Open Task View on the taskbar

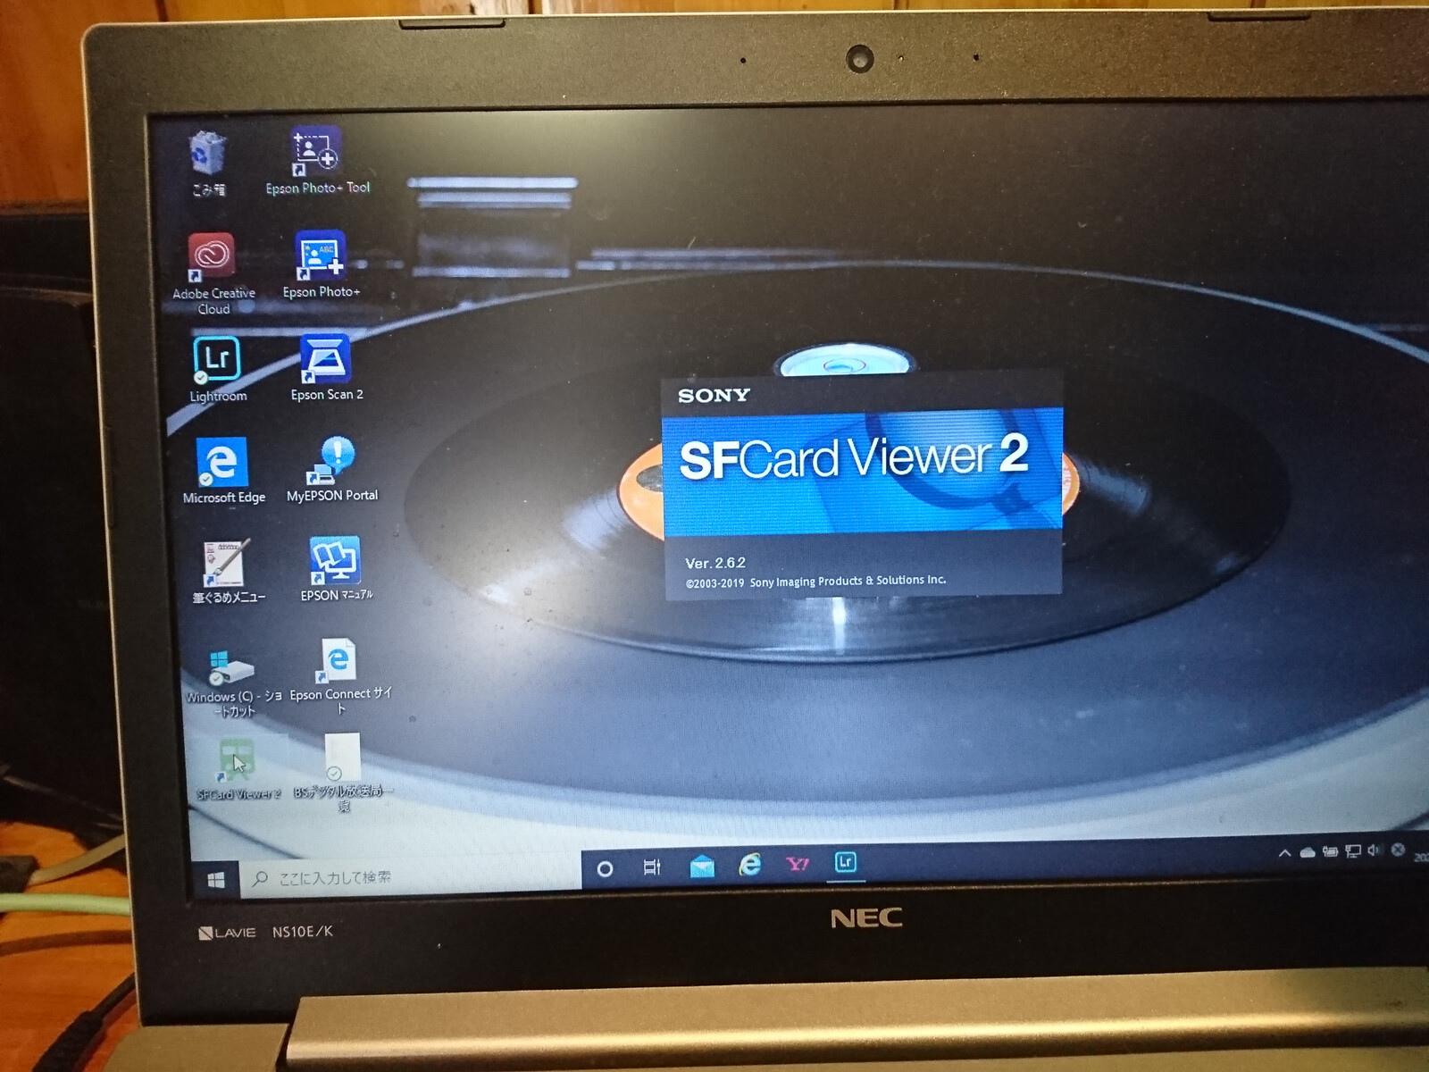pyautogui.click(x=652, y=867)
